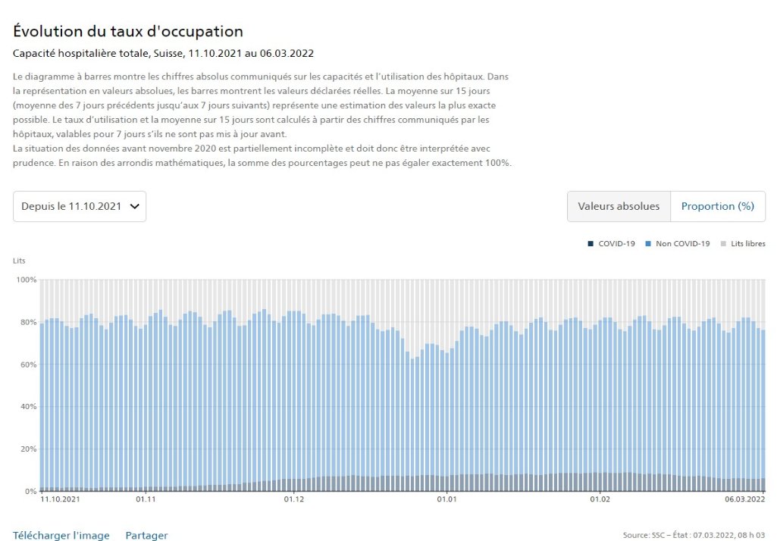Screen dimensions: 777x541
Task: Click the 100% label on the y-axis
Action: (x=27, y=280)
